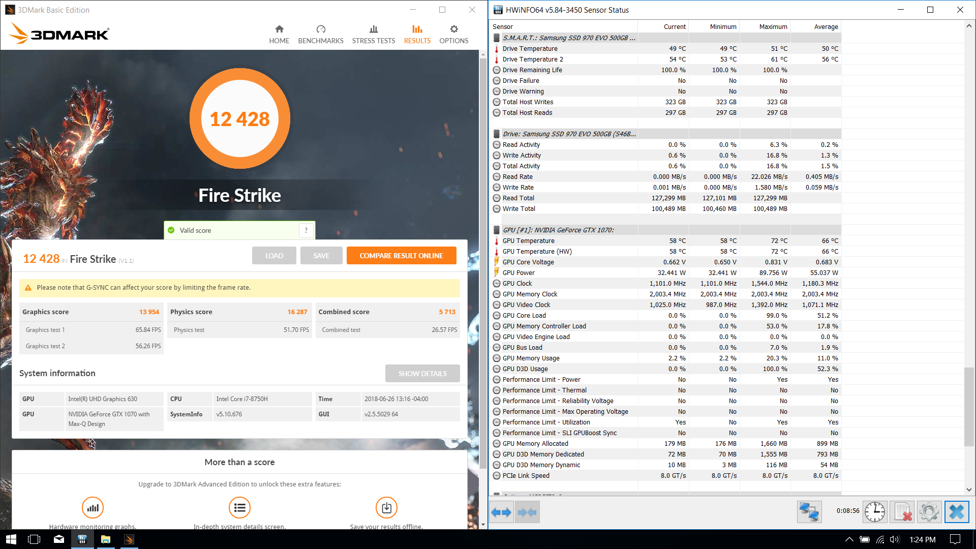Select the GPU Core Voltage row
This screenshot has width=976, height=549.
tap(666, 262)
